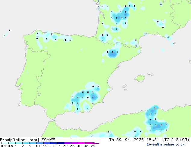
Task: Select the 'ECMWF' model label
Action: (x=49, y=140)
